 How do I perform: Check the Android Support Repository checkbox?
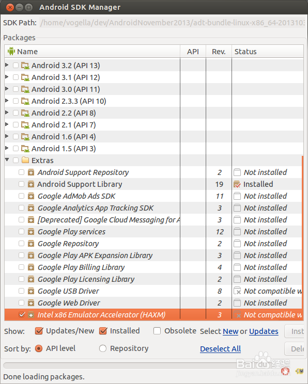click(22, 172)
